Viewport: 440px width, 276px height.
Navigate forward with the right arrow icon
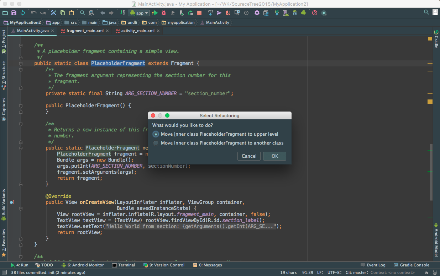tap(111, 13)
